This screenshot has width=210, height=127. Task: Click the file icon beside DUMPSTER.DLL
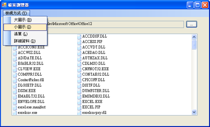point(79,91)
